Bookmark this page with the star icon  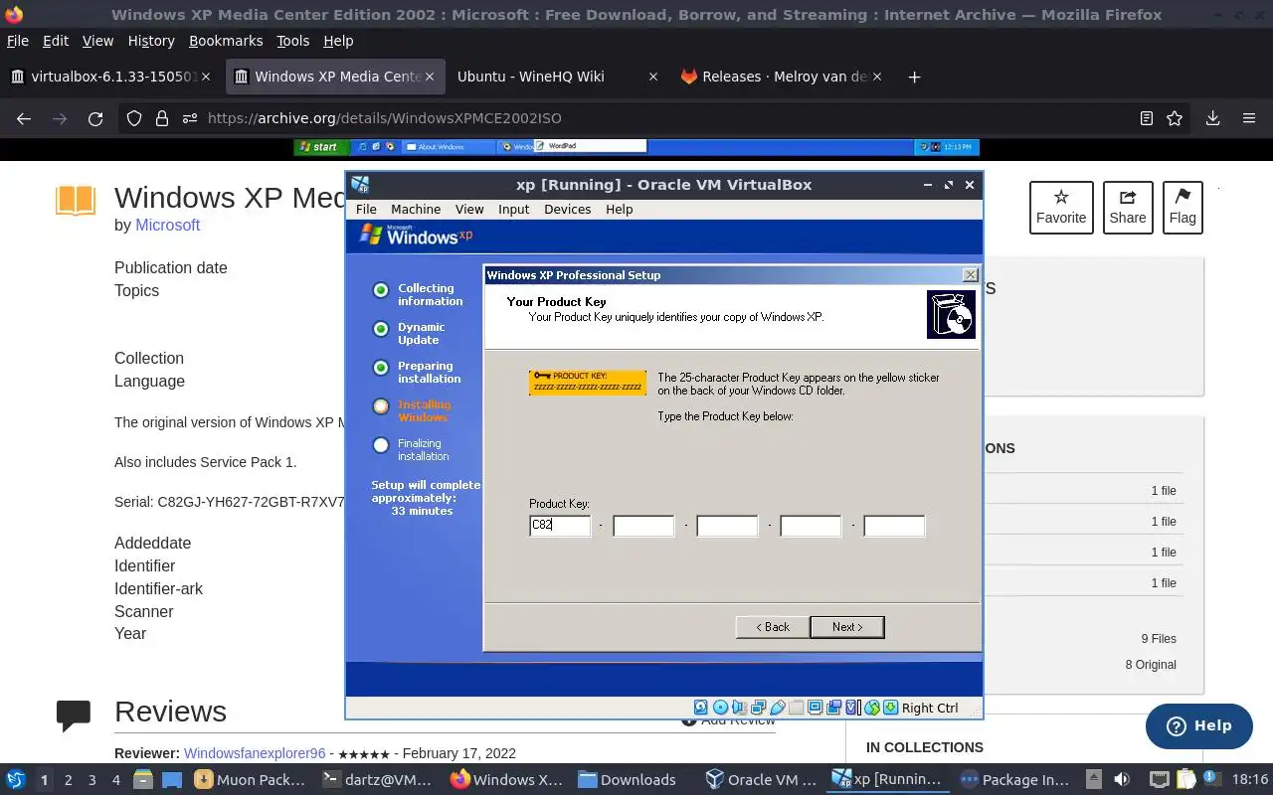pyautogui.click(x=1175, y=118)
